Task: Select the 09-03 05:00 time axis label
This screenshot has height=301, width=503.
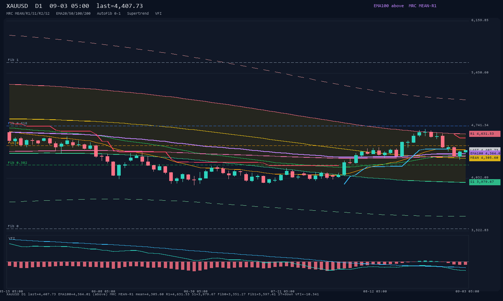Action: [467, 291]
